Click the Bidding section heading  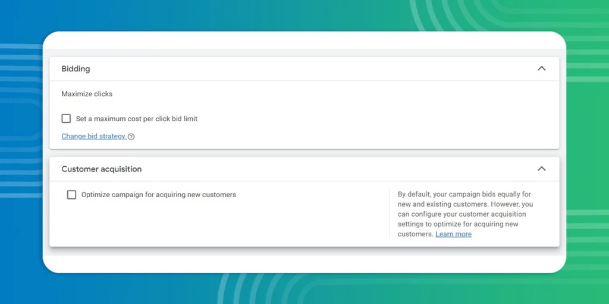(x=76, y=69)
